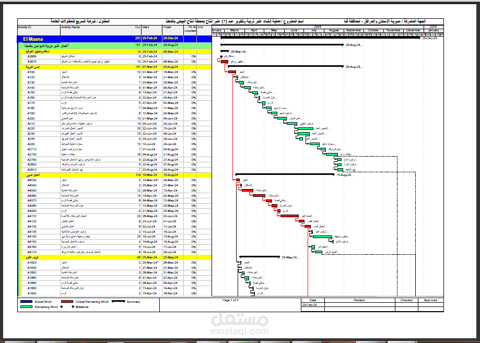Image resolution: width=480 pixels, height=343 pixels.
Task: Click the 08-Mar-24 summary bar label
Action: coord(239,52)
